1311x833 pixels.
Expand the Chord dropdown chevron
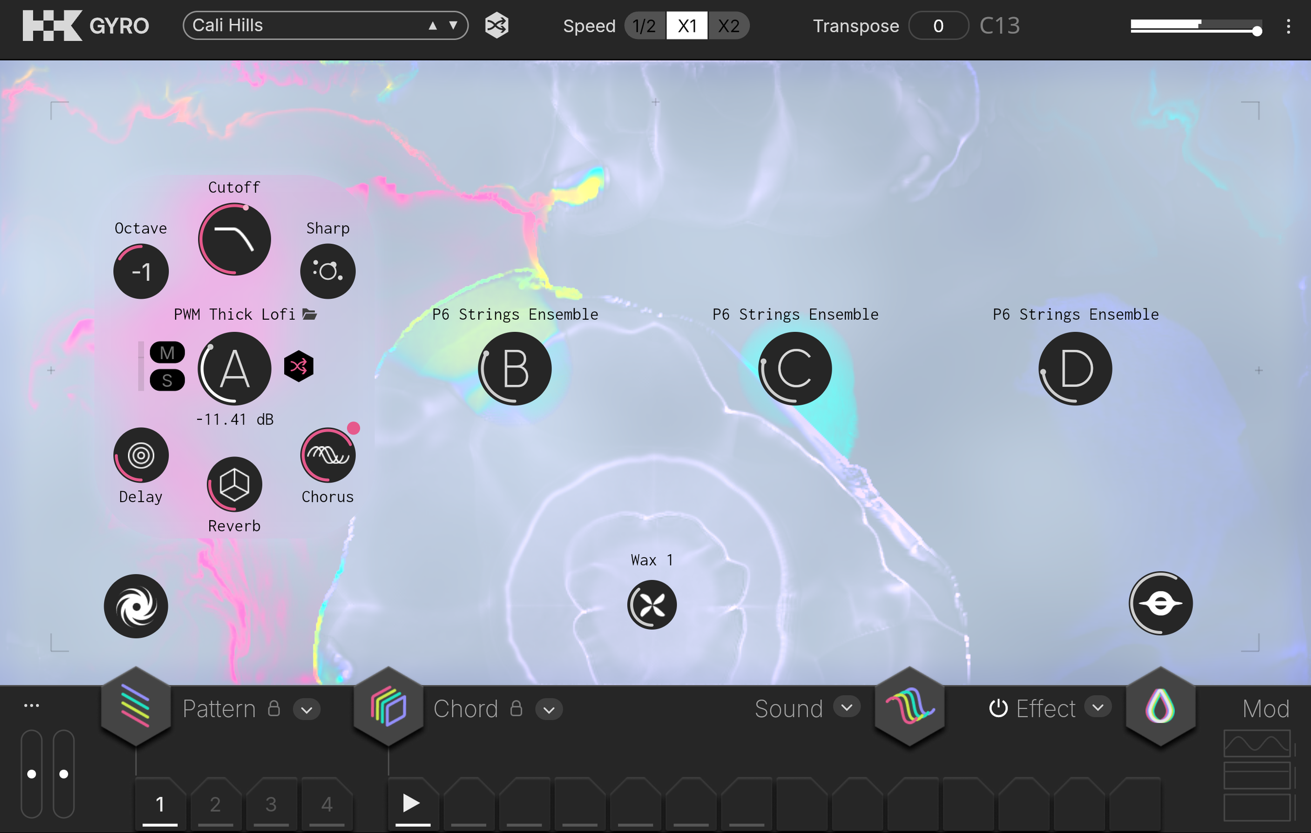pos(549,709)
